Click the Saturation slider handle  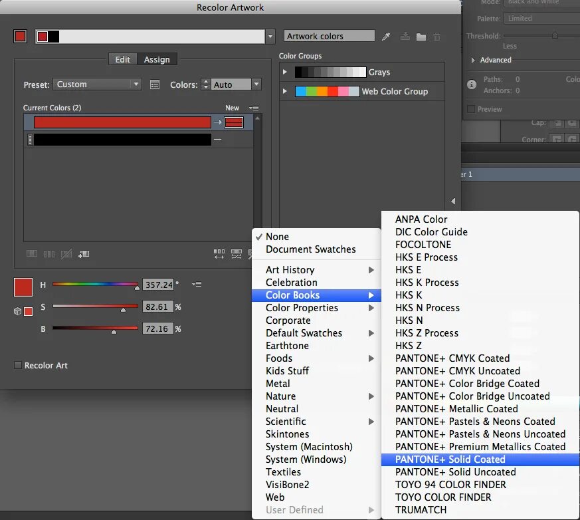[123, 310]
